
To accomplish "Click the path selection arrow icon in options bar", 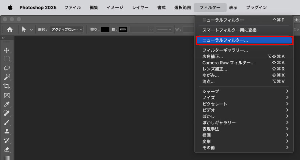I will (24, 30).
